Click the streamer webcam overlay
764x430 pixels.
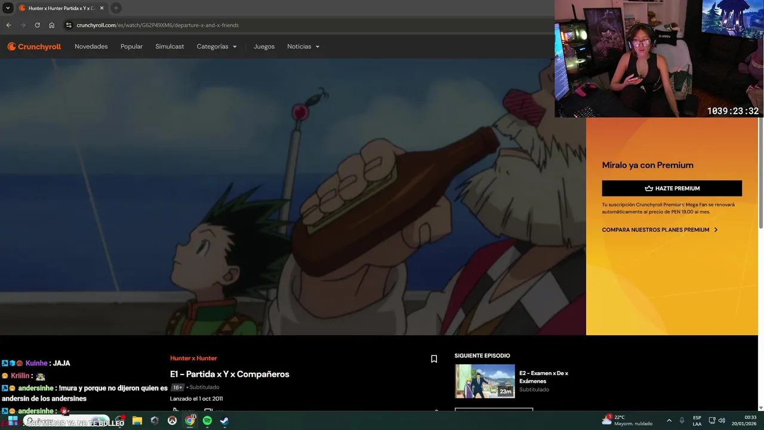[659, 59]
